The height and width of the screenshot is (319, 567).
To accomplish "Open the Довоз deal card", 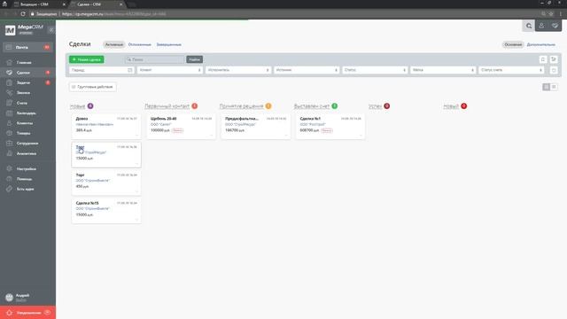I will point(106,126).
